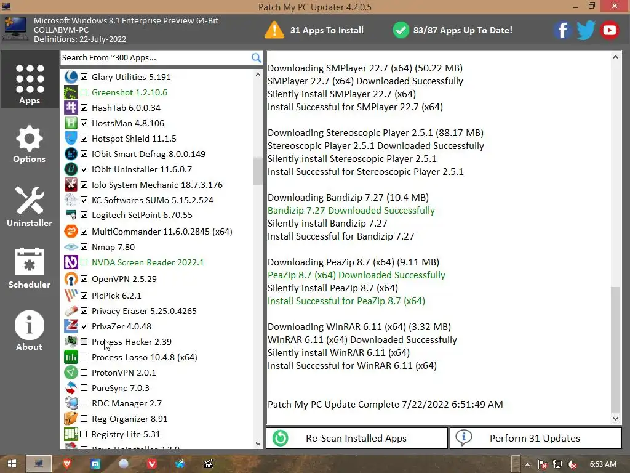The width and height of the screenshot is (630, 473).
Task: Click the HashTab app icon
Action: pos(71,108)
